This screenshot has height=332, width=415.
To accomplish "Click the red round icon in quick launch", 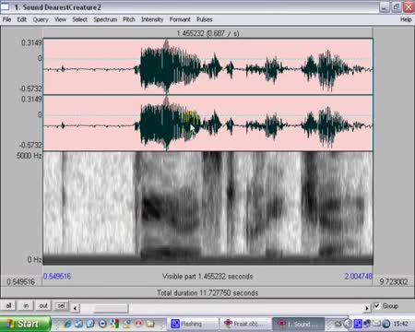I will pyautogui.click(x=138, y=324).
